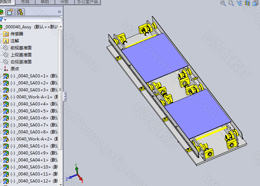The image size is (260, 186).
Task: Click the Previous View icon
Action: click(239, 3)
